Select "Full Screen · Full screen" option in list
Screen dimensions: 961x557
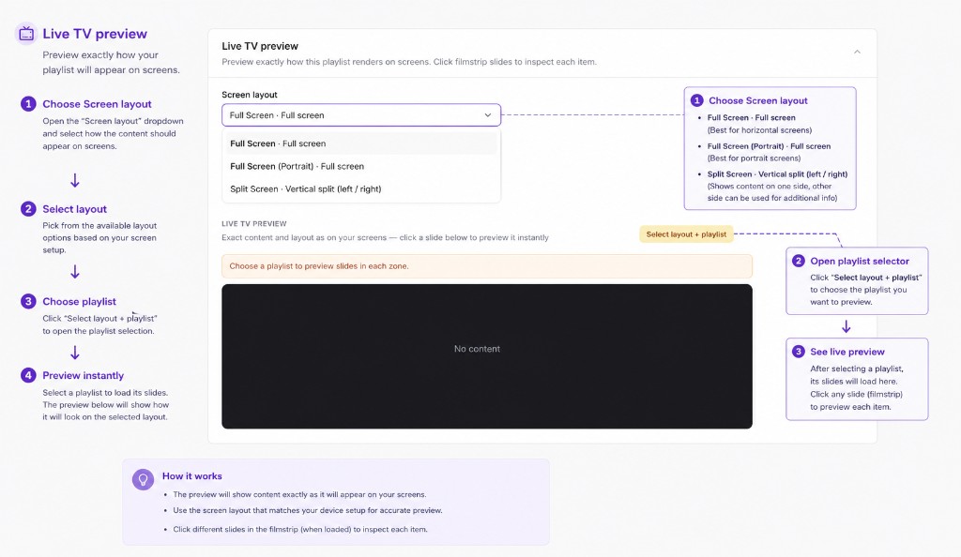coord(361,143)
